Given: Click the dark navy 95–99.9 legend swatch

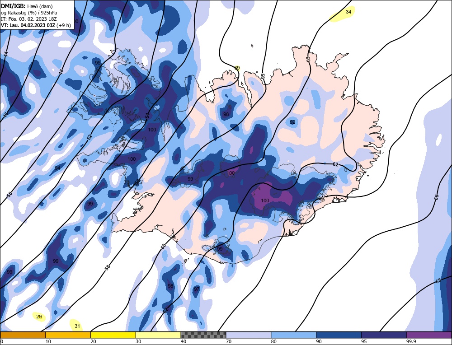Looking at the screenshot, I should [x=384, y=335].
